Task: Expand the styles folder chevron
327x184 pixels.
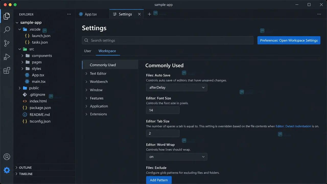Action: pos(22,68)
